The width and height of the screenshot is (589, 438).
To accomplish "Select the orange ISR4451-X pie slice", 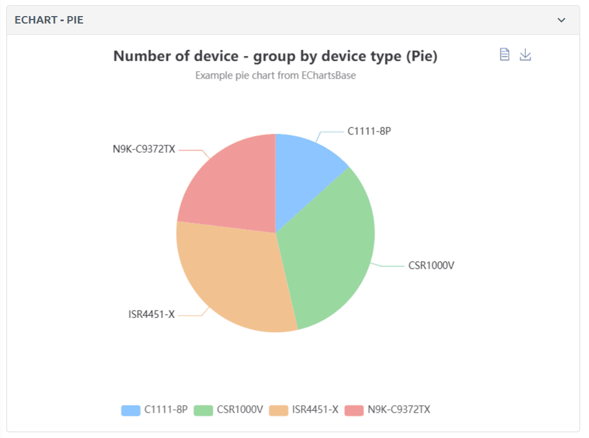I will coord(230,276).
